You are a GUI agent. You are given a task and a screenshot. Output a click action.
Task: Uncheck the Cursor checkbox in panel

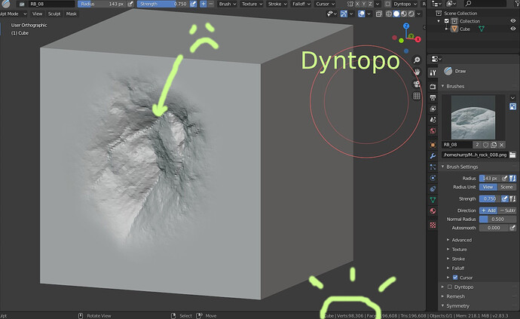455,278
